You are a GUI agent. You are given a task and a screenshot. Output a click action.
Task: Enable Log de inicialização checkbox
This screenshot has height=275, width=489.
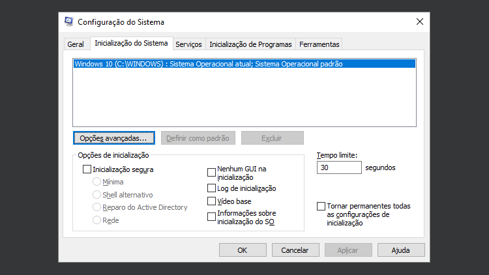(x=211, y=188)
